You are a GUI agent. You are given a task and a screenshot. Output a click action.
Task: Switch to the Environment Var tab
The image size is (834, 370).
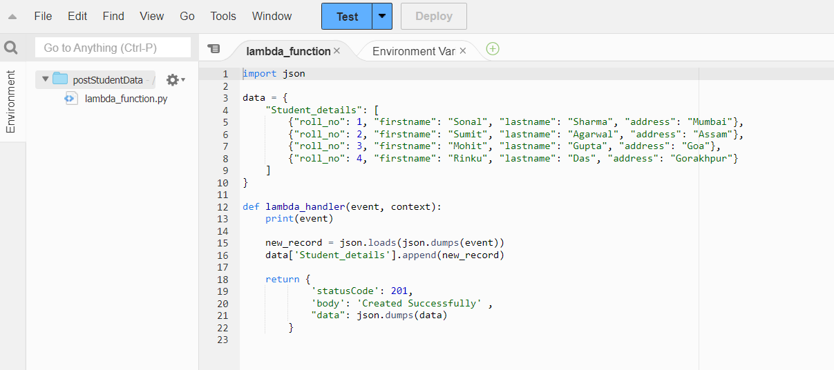(x=413, y=51)
